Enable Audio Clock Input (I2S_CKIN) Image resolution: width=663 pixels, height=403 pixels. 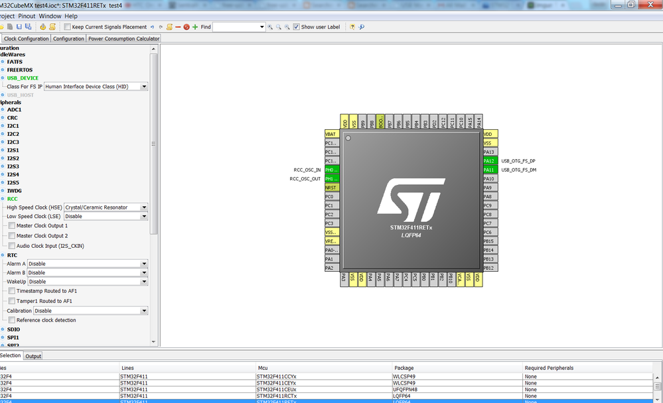[12, 246]
